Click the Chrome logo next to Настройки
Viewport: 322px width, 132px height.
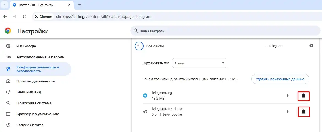click(x=8, y=31)
